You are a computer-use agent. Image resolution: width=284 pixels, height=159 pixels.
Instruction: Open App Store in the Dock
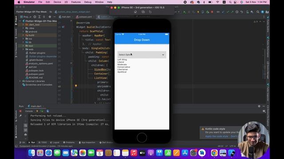click(185, 153)
